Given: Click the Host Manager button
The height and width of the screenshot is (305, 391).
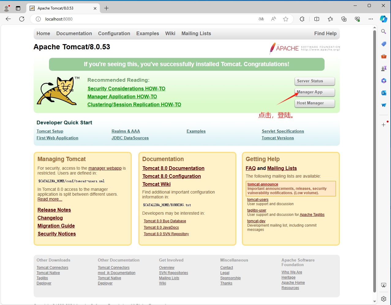Looking at the screenshot, I should click(x=314, y=103).
